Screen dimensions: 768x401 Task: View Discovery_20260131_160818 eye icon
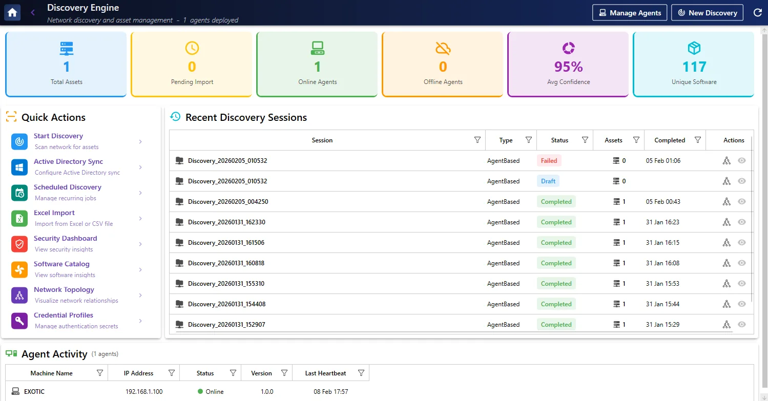click(x=741, y=263)
